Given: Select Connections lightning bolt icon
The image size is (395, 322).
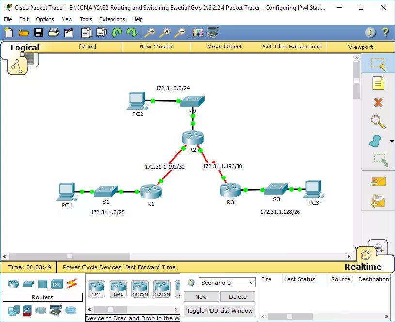Looking at the screenshot, I should tap(72, 284).
